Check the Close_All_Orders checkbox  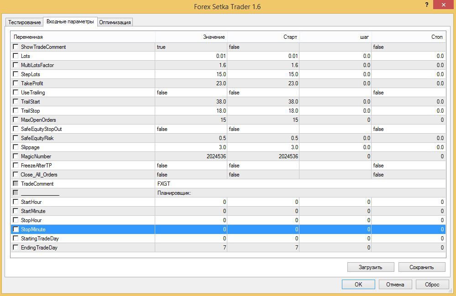coord(16,174)
